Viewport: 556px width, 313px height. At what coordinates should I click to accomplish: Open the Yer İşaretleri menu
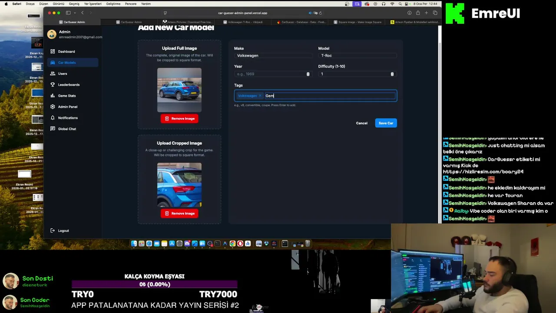[x=92, y=4]
